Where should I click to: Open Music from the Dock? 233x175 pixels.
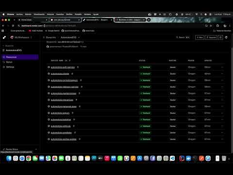(x=107, y=158)
